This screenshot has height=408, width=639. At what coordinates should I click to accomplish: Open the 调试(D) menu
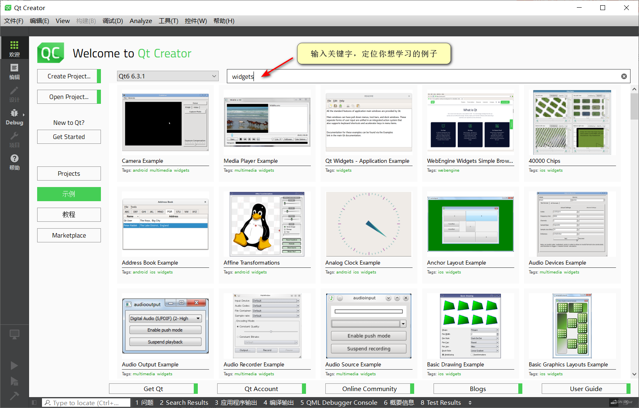coord(113,21)
